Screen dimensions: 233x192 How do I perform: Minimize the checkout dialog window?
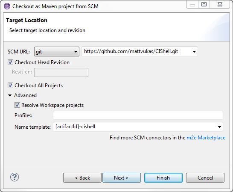(x=192, y=5)
